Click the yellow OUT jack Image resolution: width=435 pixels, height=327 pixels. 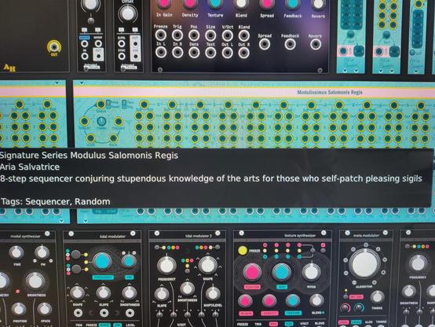click(53, 46)
